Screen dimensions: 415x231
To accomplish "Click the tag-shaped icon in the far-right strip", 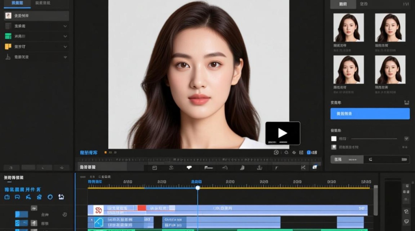I will [x=407, y=212].
